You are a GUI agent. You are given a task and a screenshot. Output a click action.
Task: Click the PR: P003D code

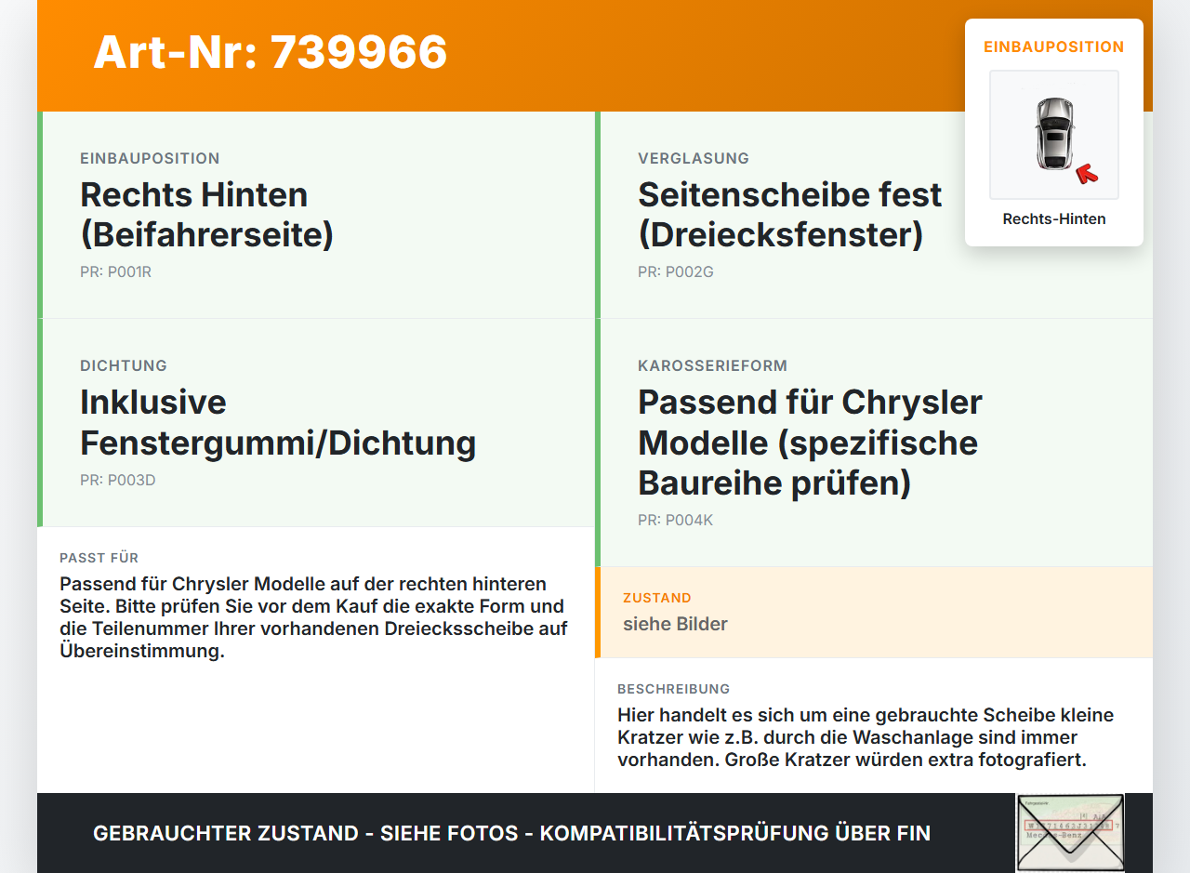click(117, 481)
